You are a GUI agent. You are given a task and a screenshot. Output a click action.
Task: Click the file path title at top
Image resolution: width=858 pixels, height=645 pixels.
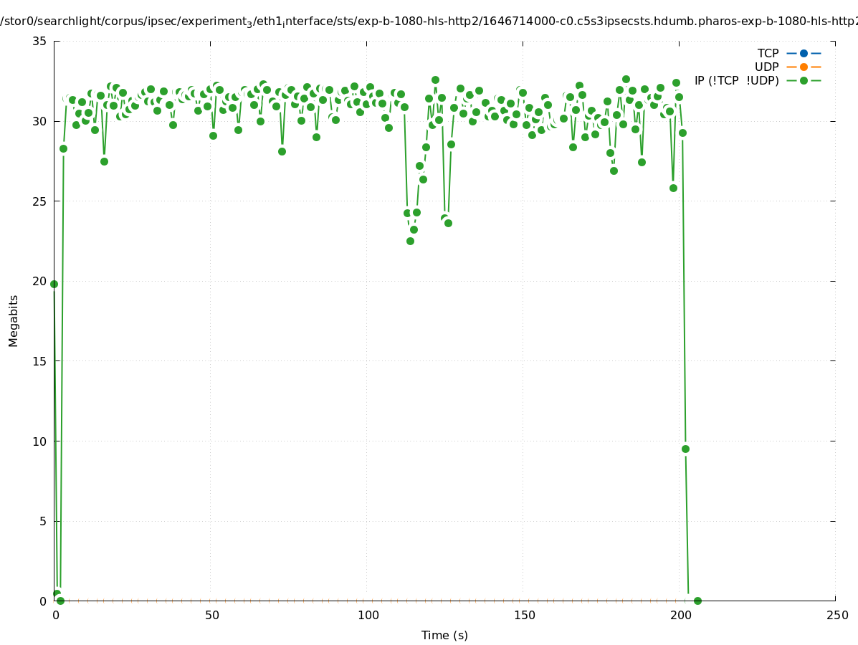pyautogui.click(x=429, y=21)
